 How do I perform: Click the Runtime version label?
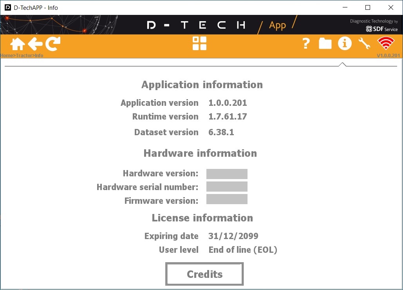tap(165, 117)
